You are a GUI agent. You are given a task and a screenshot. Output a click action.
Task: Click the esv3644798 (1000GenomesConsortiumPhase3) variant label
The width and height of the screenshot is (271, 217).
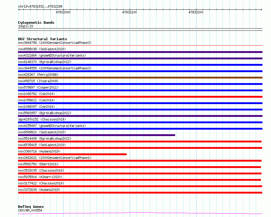coord(55,43)
